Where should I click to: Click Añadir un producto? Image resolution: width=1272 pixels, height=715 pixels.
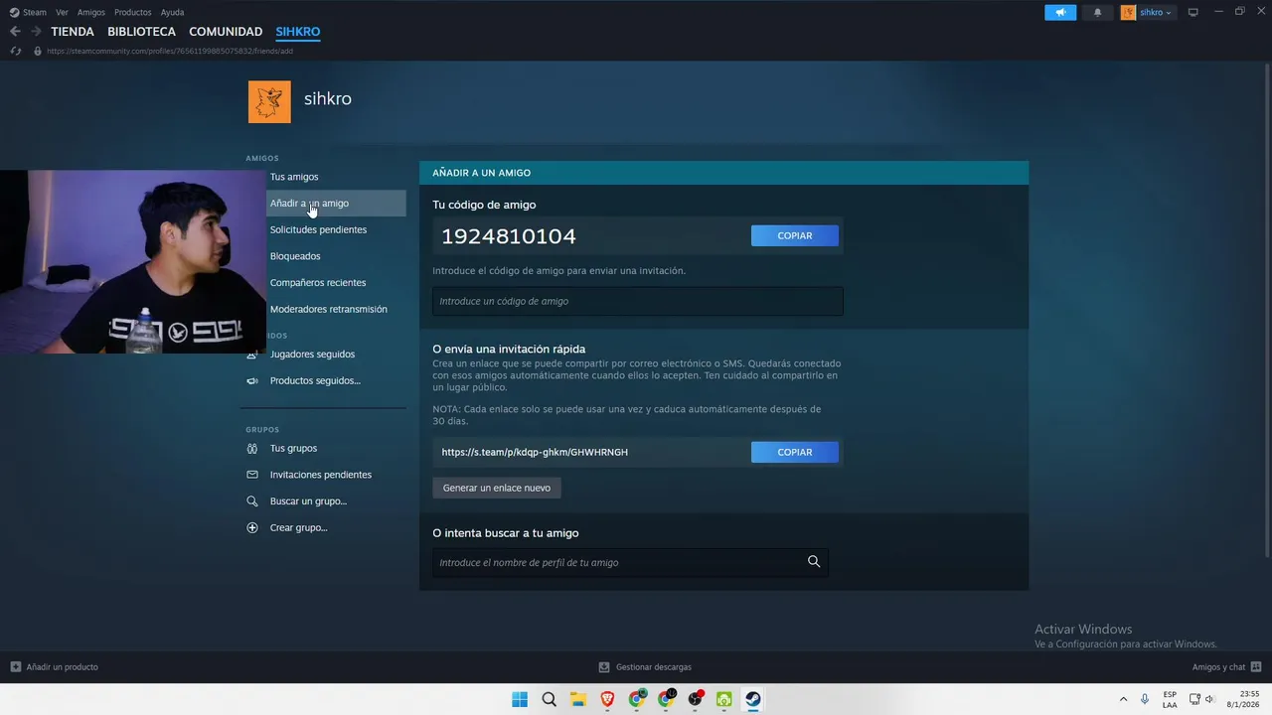click(55, 667)
